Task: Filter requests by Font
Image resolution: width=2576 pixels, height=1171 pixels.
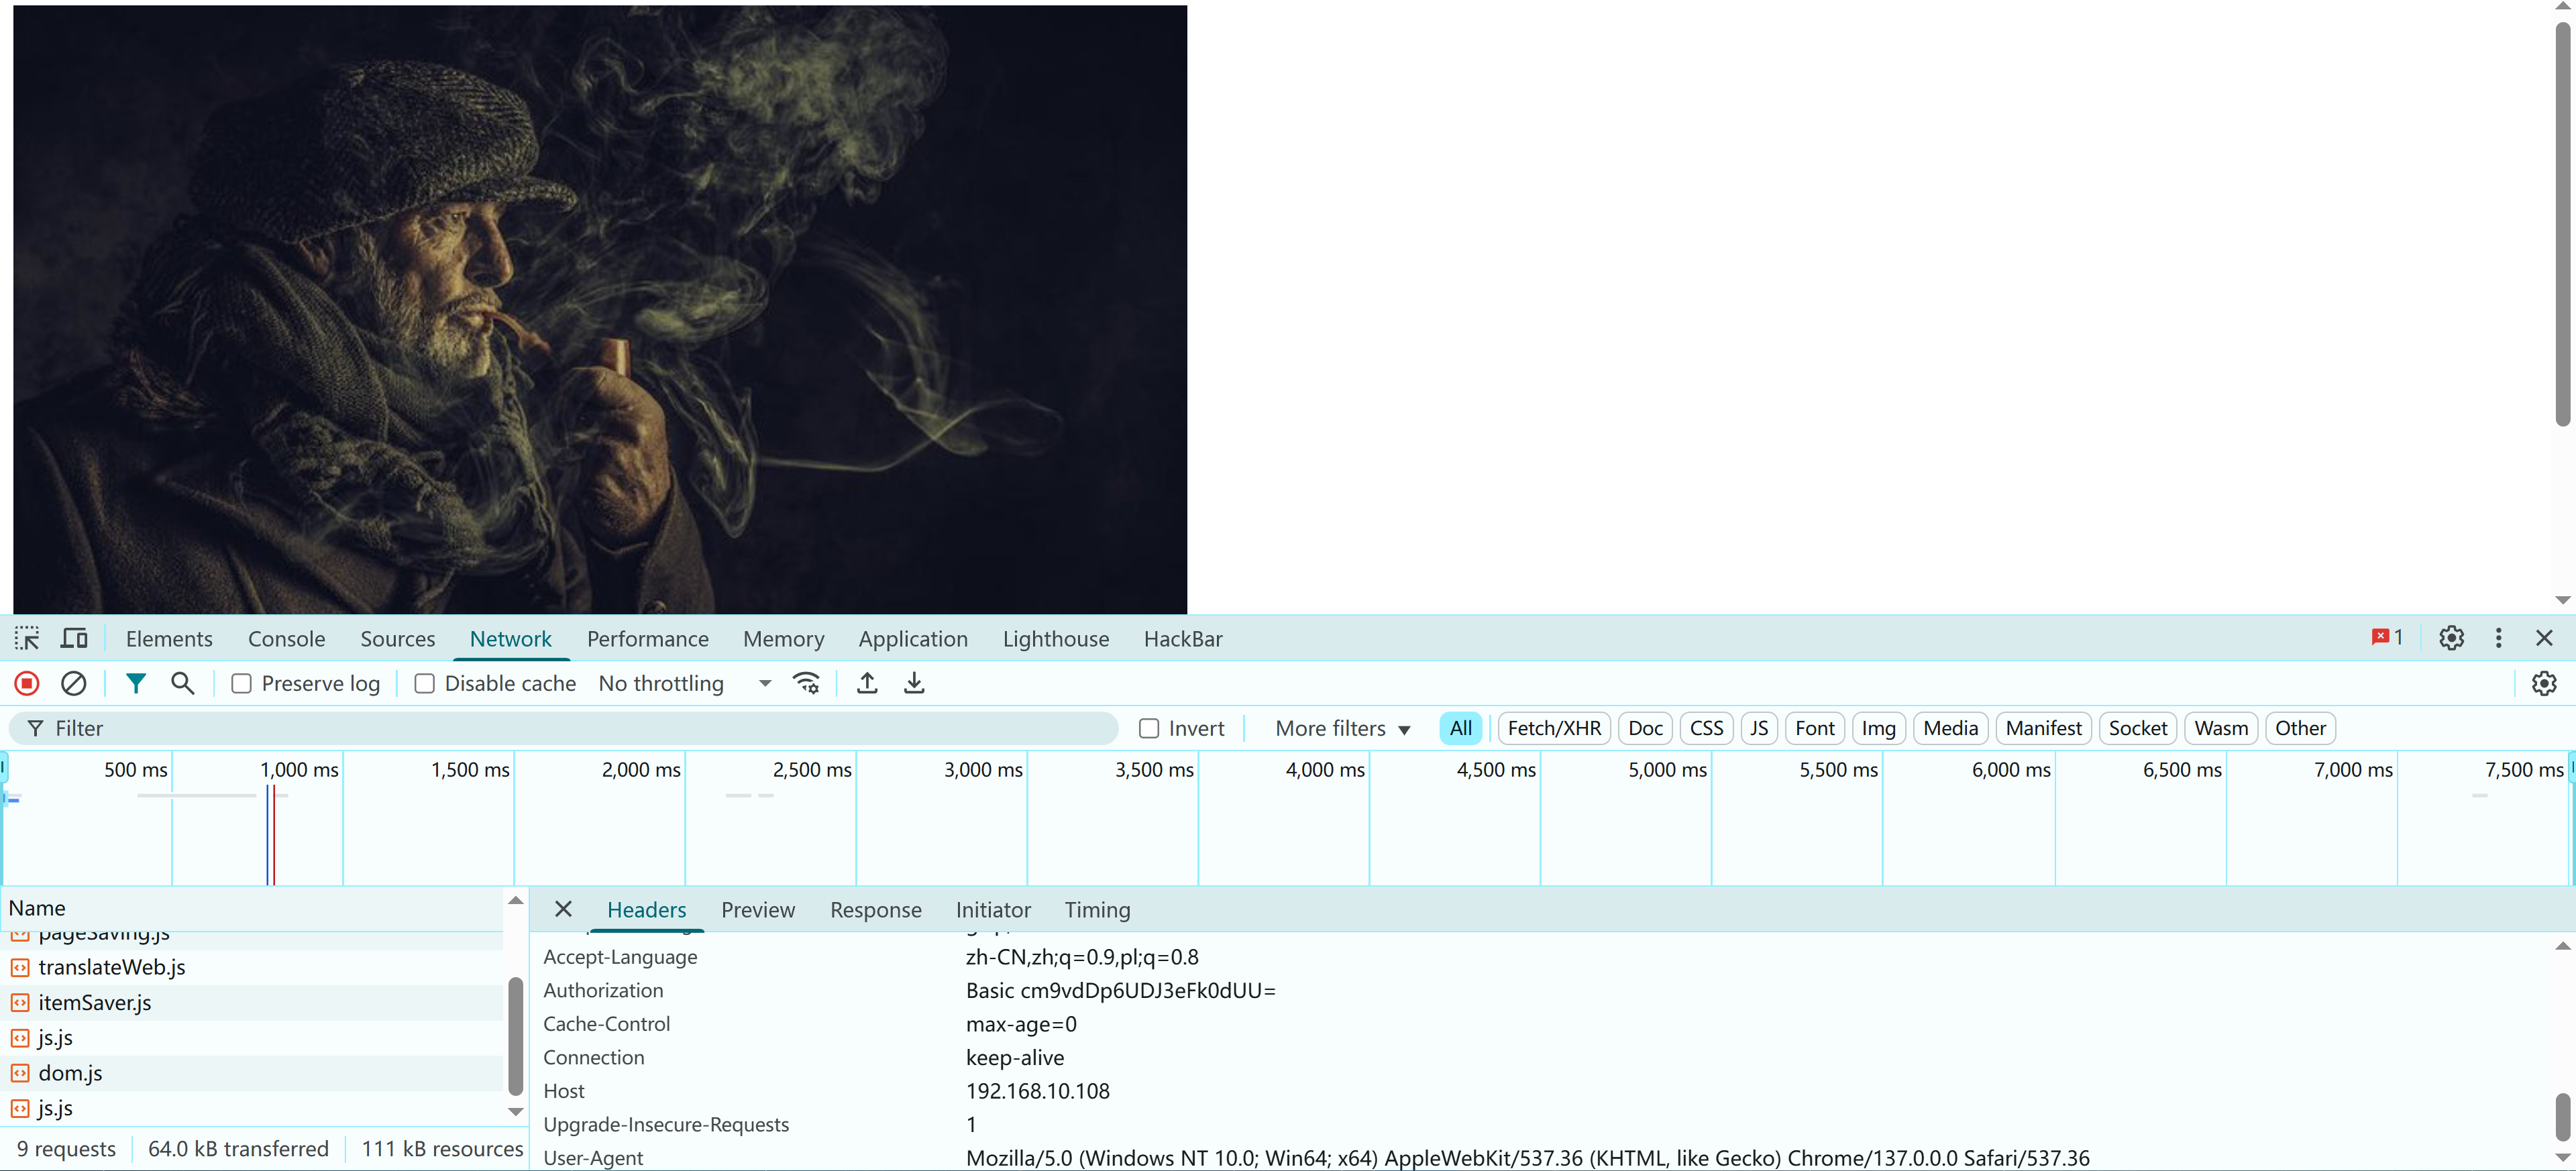Action: click(x=1814, y=728)
